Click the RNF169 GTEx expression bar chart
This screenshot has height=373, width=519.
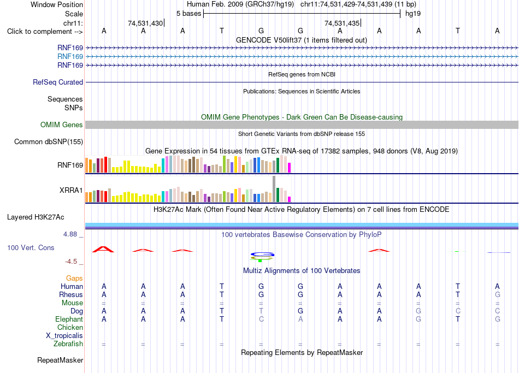coord(188,164)
